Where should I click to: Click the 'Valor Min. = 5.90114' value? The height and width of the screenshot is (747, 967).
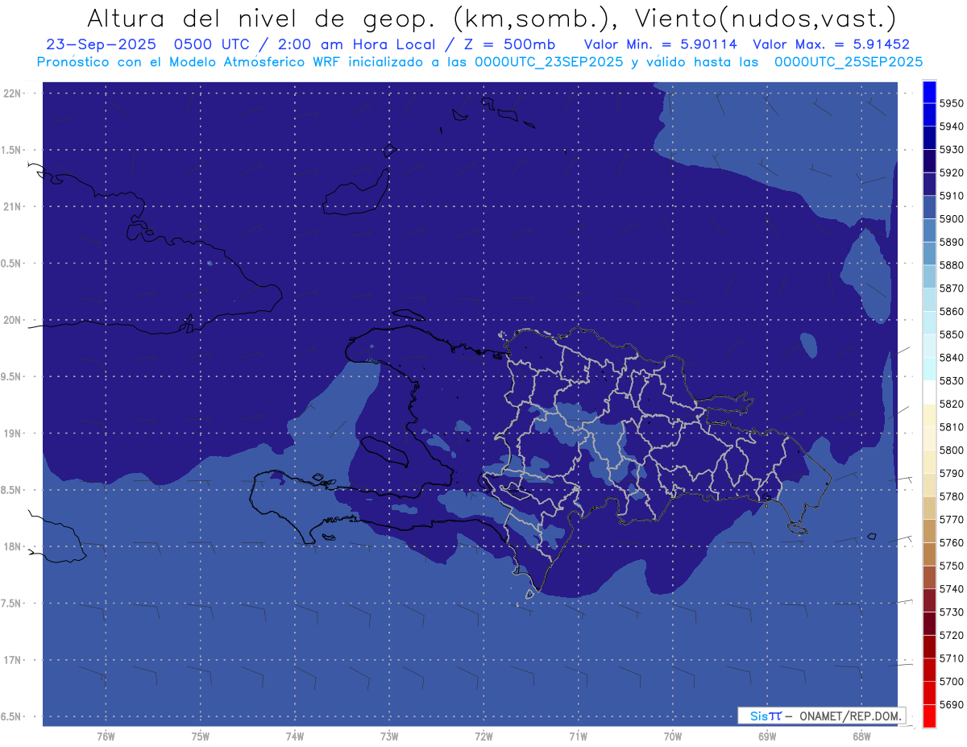661,44
